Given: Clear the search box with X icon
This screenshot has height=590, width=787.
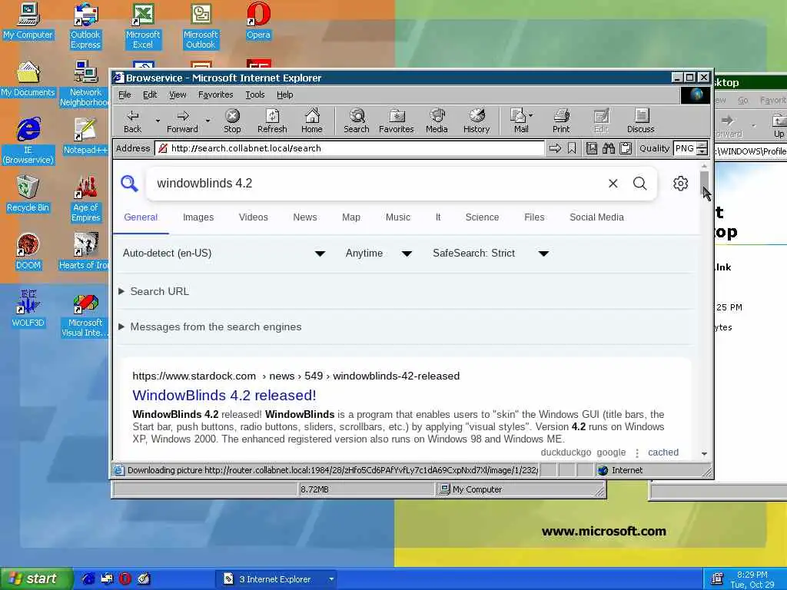Looking at the screenshot, I should 613,184.
